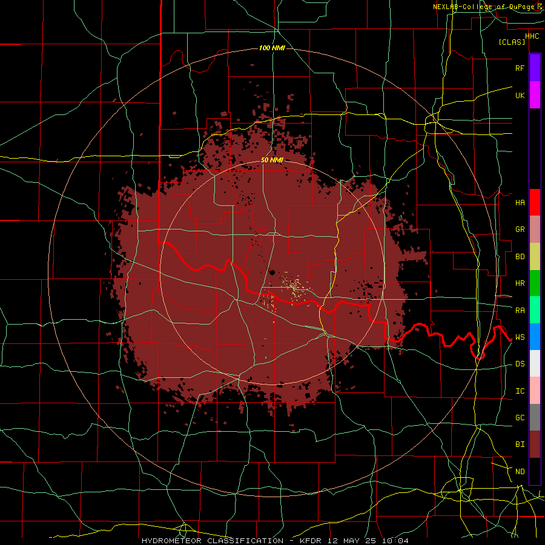Image resolution: width=545 pixels, height=545 pixels.
Task: Click the RA legend label
Action: 520,311
